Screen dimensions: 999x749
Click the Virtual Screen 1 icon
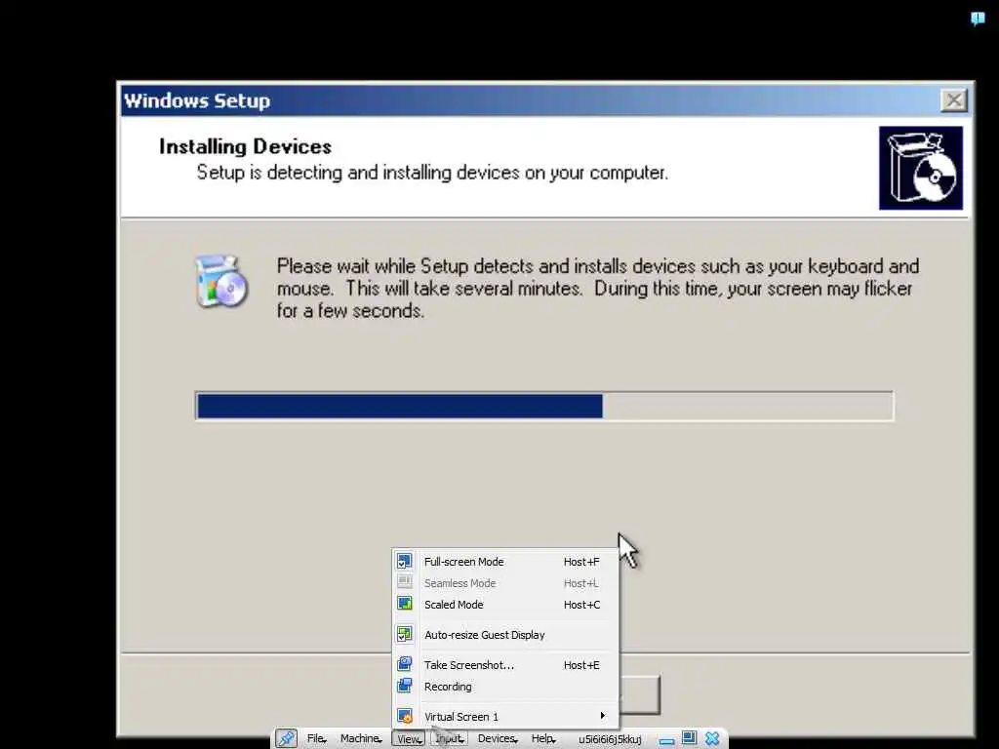click(x=405, y=716)
